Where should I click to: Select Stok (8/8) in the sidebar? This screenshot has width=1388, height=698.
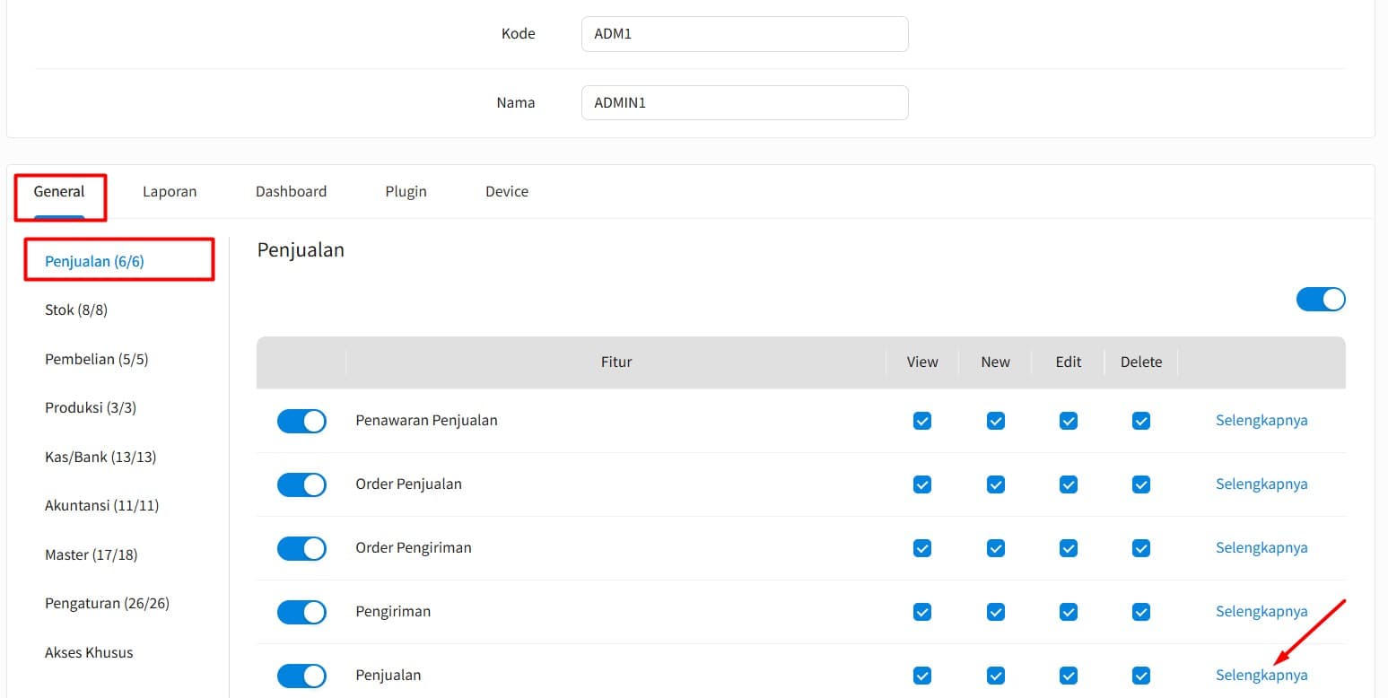[x=74, y=310]
